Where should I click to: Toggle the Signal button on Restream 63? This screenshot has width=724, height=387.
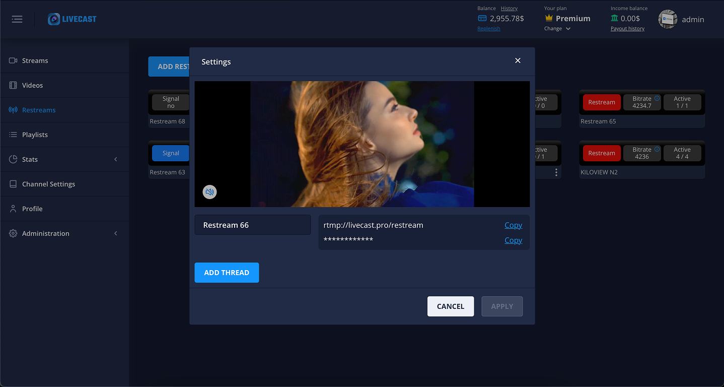tap(170, 153)
